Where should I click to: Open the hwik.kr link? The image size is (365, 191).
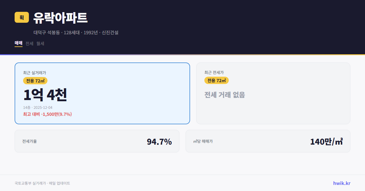[x=342, y=183]
